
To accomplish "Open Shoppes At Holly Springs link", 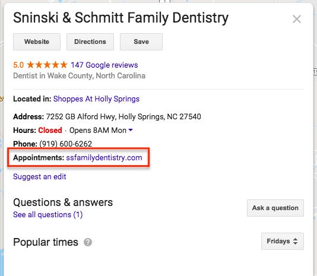I will (96, 99).
